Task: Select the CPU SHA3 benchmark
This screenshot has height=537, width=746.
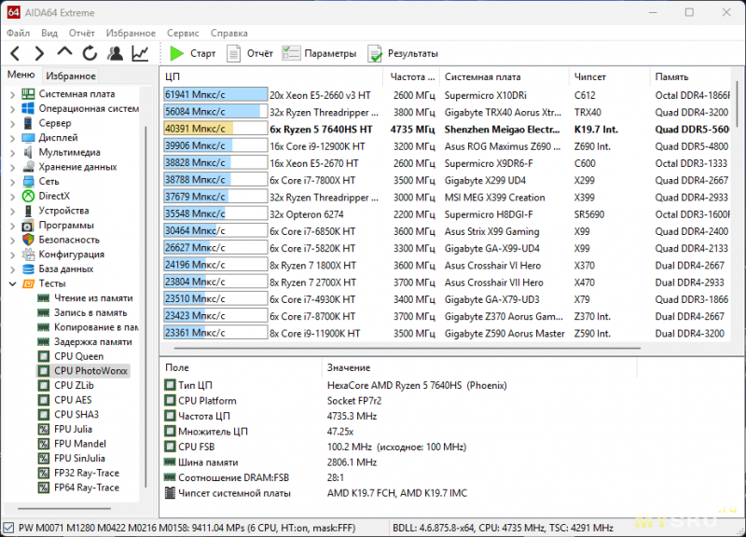Action: [x=76, y=414]
